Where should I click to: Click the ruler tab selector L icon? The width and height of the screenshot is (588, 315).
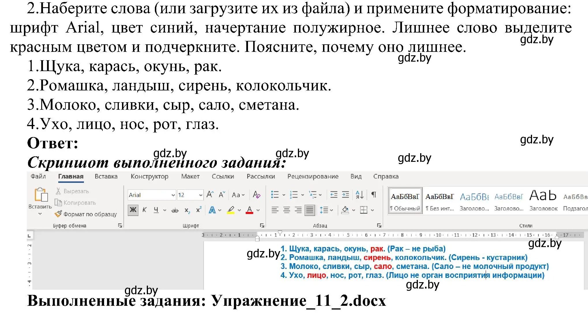[29, 236]
